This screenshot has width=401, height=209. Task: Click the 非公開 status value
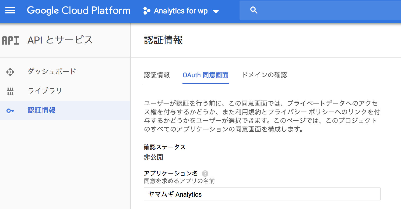[153, 157]
